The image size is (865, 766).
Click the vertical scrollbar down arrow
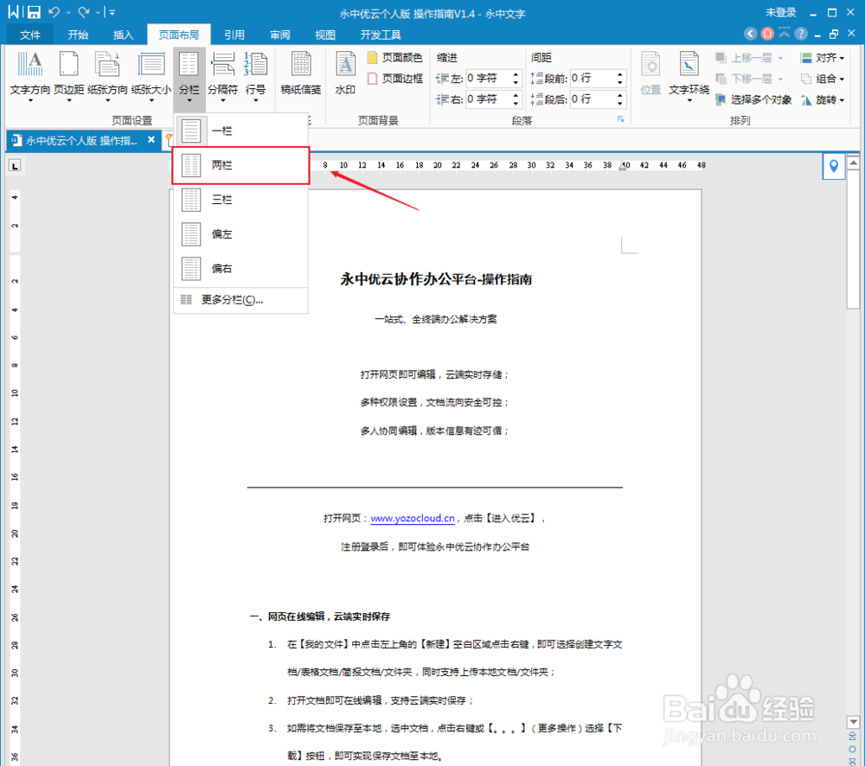[x=853, y=721]
